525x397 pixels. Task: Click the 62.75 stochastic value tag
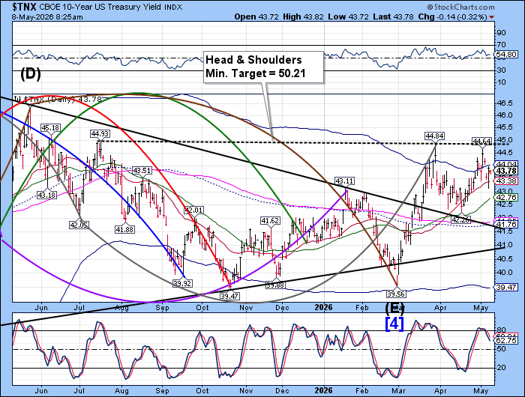[x=506, y=341]
